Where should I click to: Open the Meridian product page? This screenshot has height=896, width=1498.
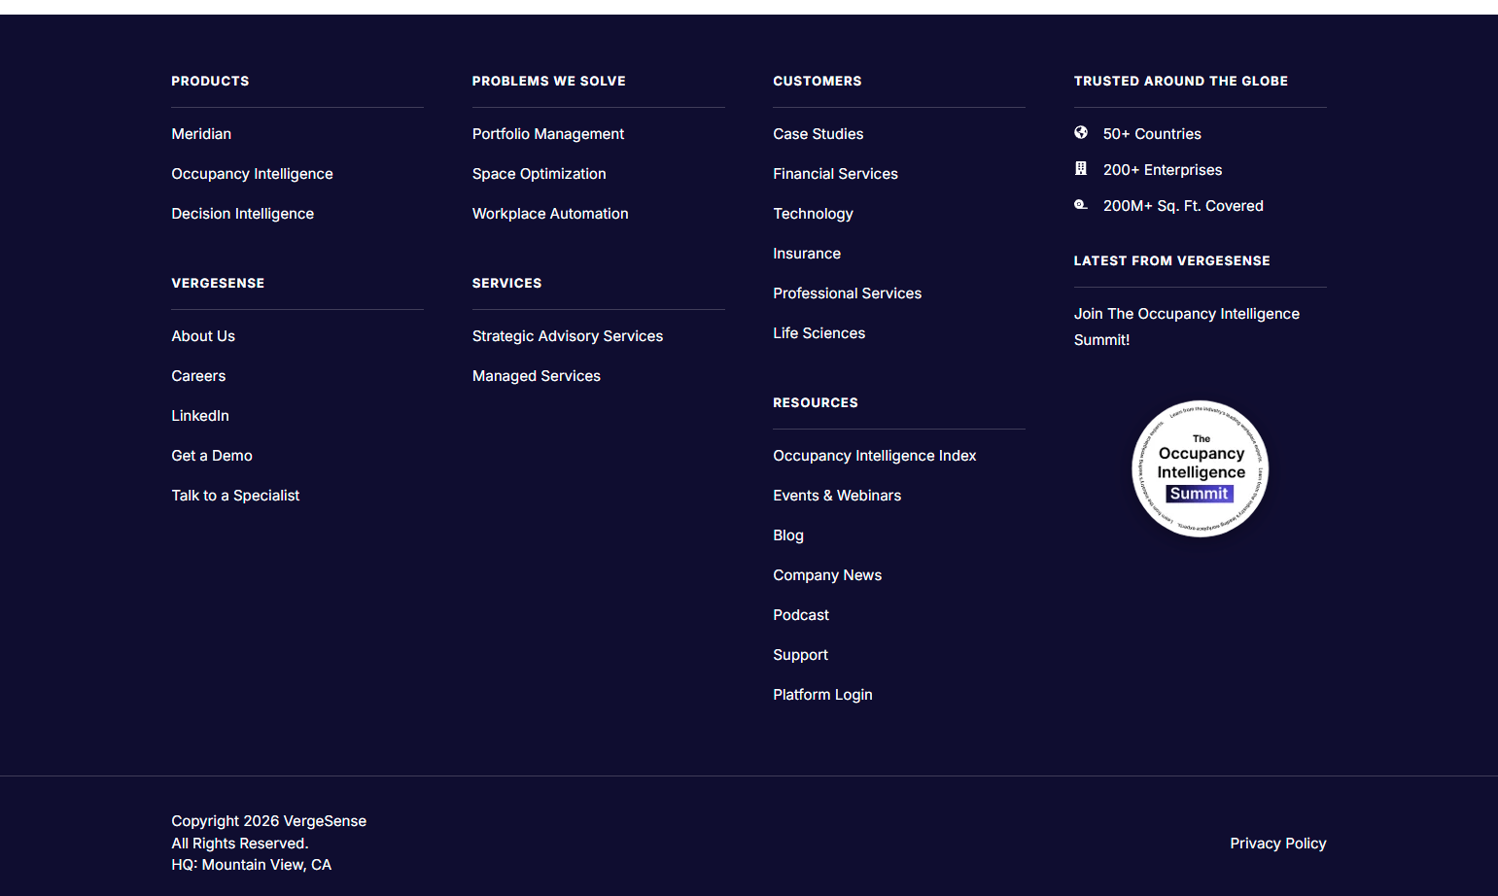pos(201,133)
